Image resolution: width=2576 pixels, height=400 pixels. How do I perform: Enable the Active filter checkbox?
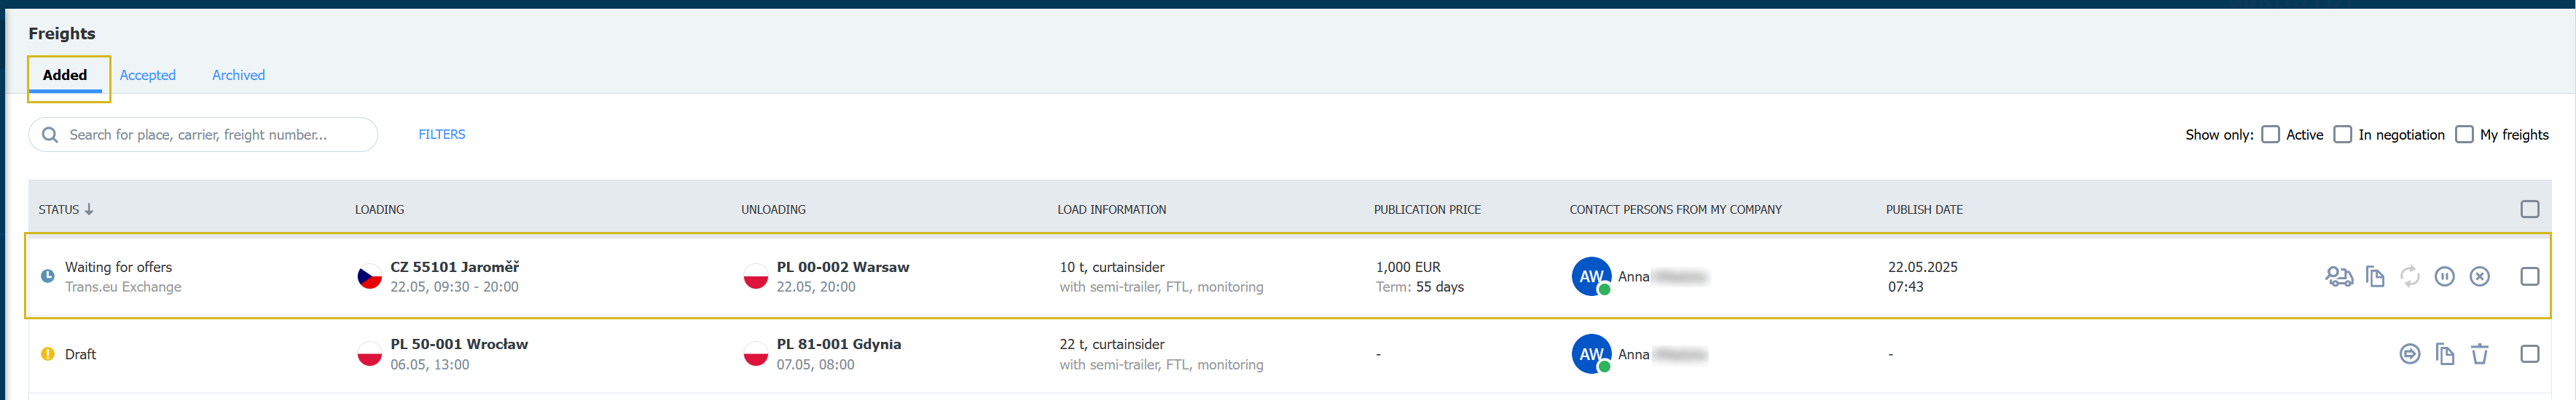pyautogui.click(x=2271, y=135)
